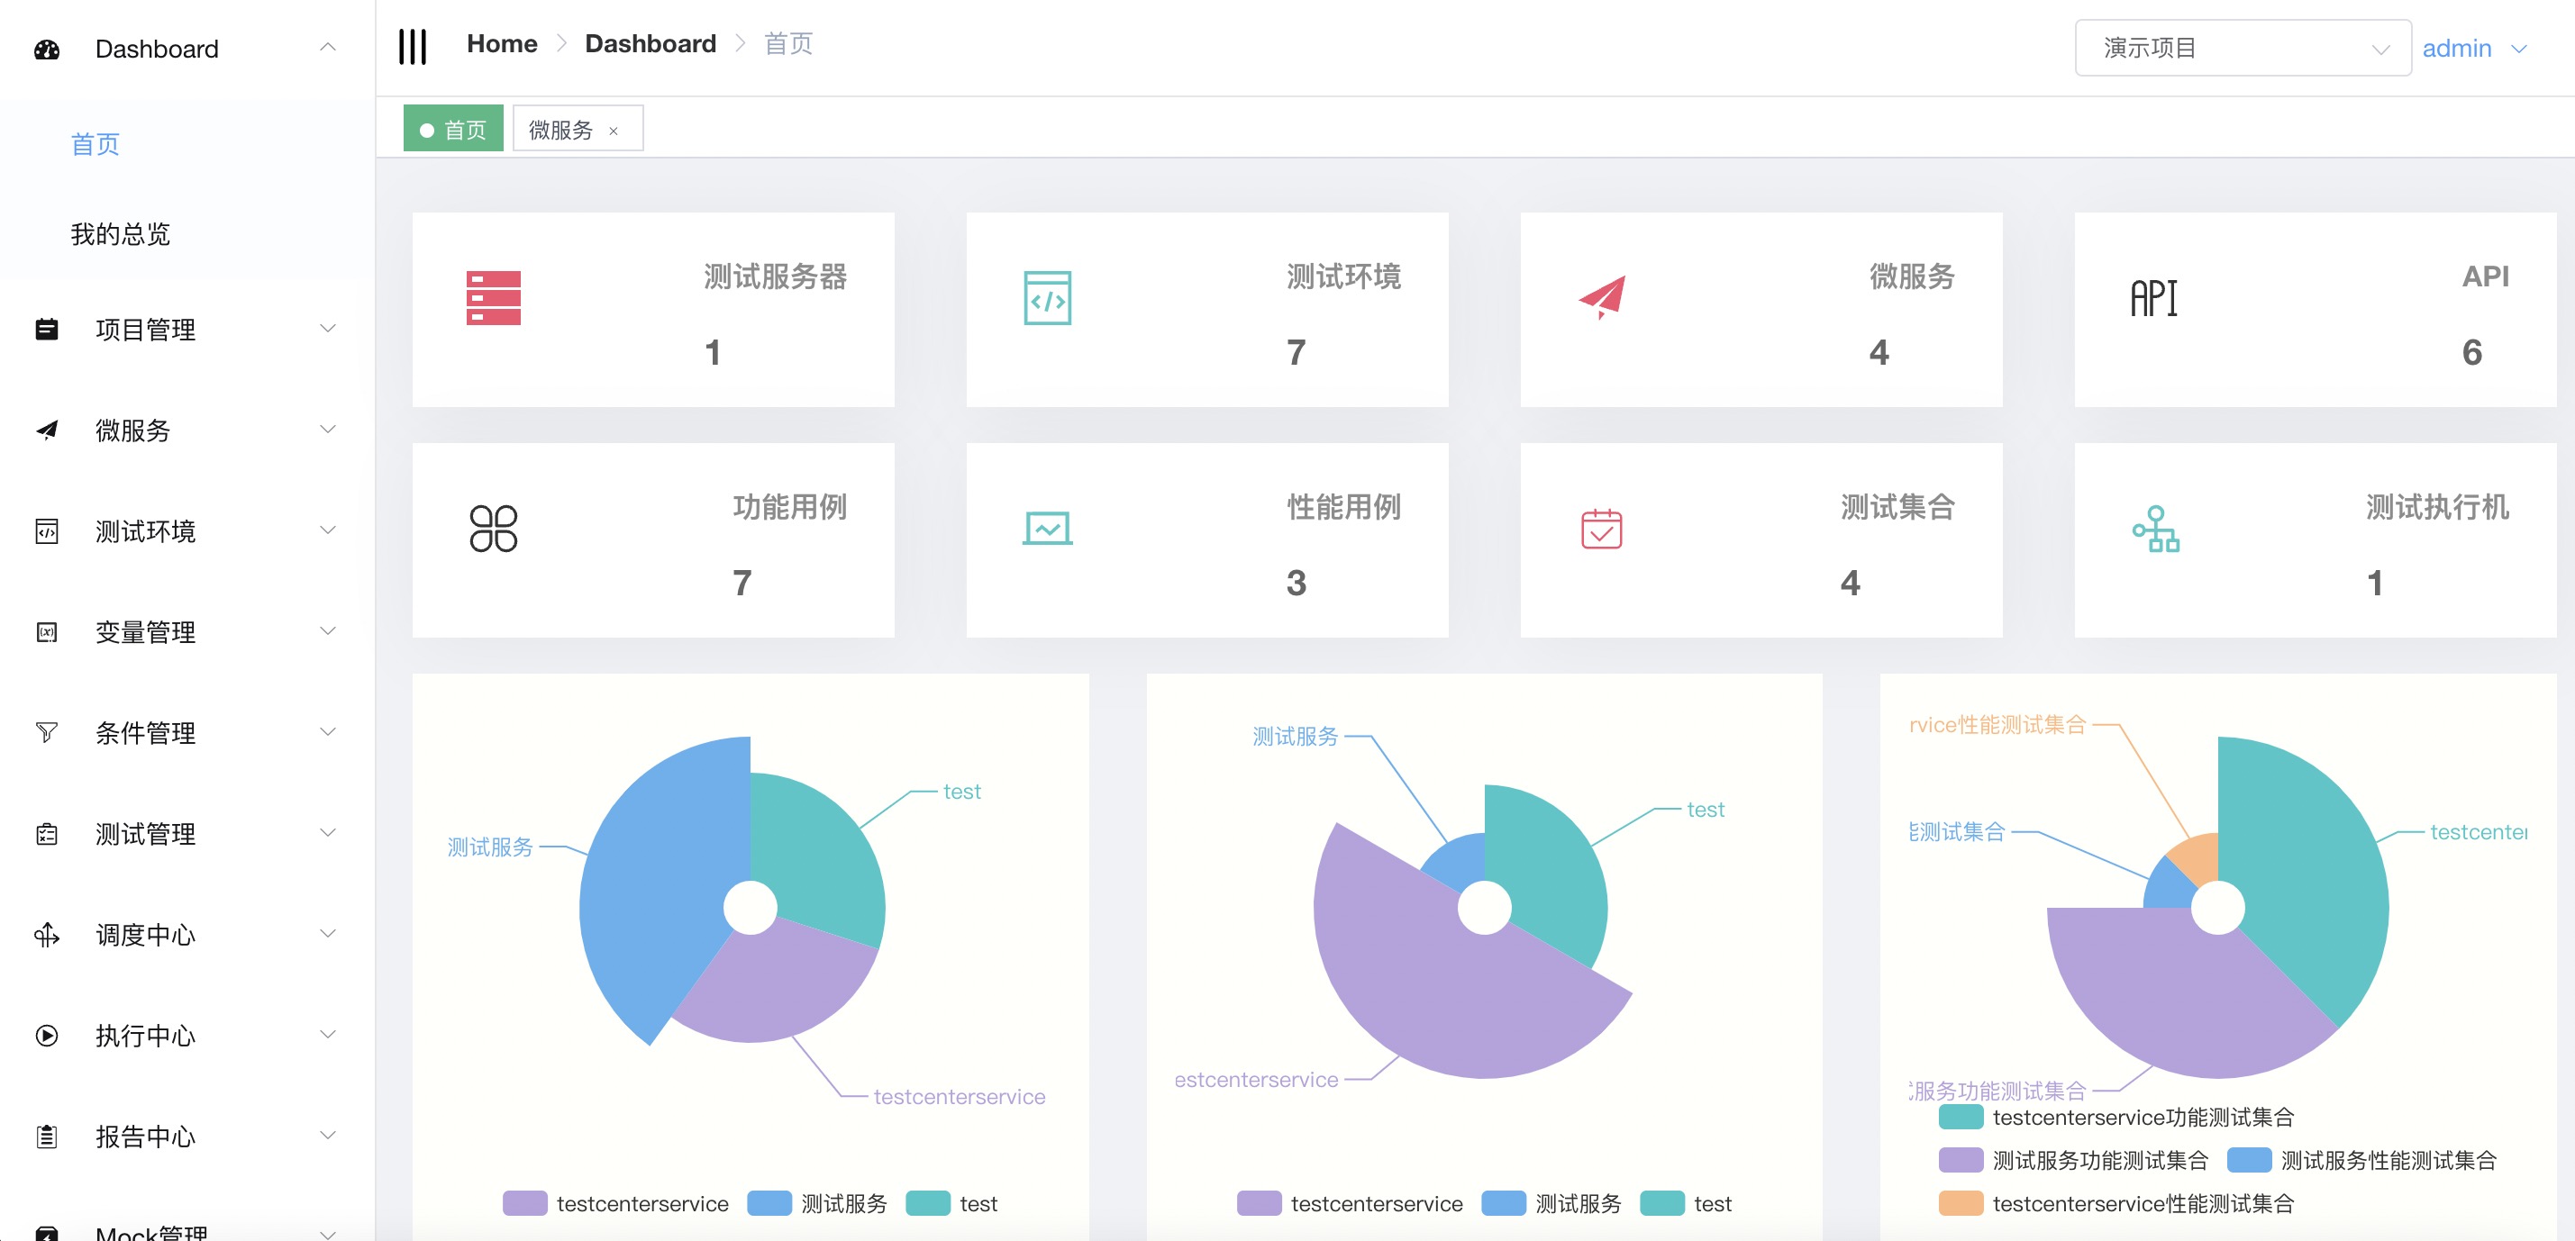This screenshot has width=2575, height=1241.
Task: Click the sidebar collapse hamburger icon
Action: click(x=413, y=44)
